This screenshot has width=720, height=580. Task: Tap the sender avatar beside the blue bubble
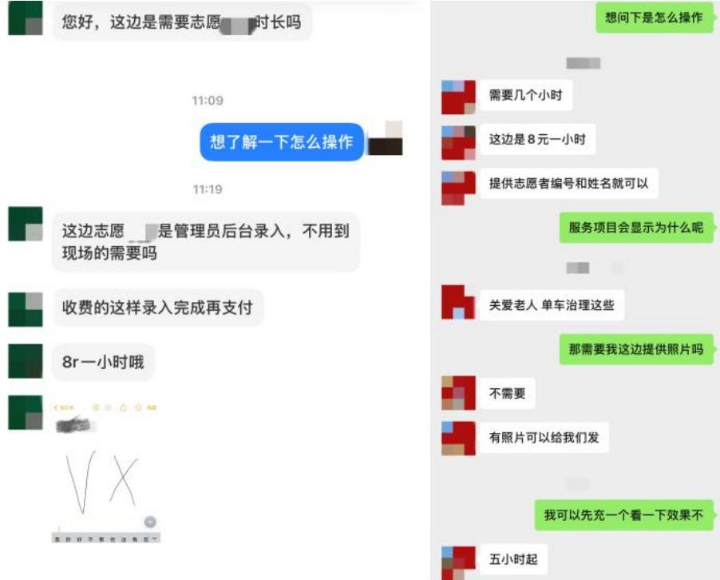coord(386,138)
